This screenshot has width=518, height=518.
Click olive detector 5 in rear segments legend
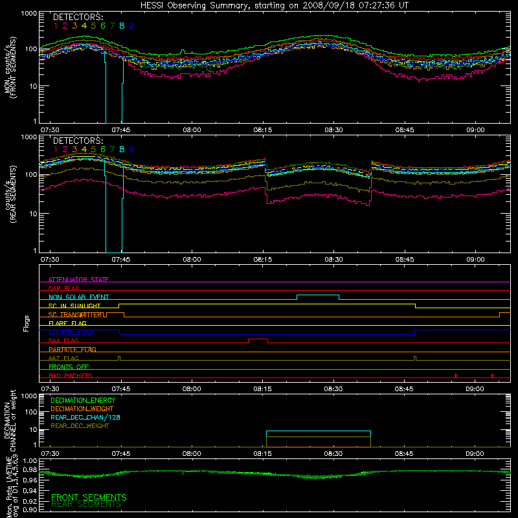[x=93, y=150]
